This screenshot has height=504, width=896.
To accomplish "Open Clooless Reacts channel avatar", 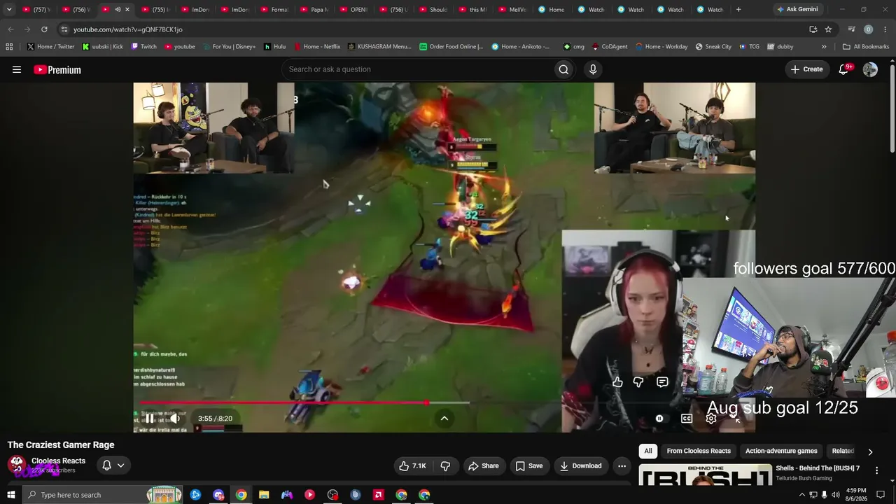I will point(17,465).
